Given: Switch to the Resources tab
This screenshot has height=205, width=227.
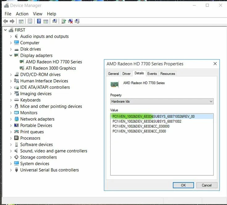Looking at the screenshot, I should click(x=168, y=74).
